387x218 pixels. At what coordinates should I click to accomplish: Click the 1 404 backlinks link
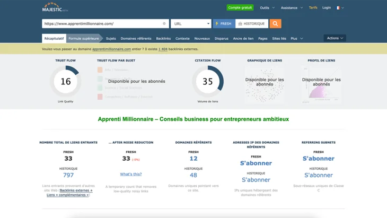163,49
